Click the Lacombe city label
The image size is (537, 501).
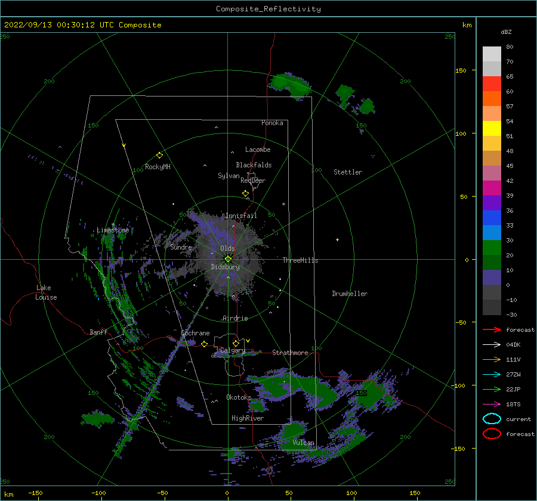258,150
